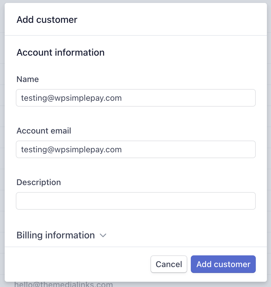
Task: Focus the Account email input field
Action: click(187, 149)
